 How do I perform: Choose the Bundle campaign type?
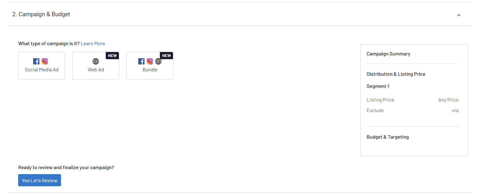pos(150,66)
